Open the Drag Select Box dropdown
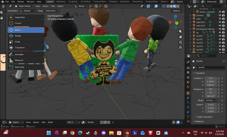The height and width of the screenshot is (137, 227). 51,11
